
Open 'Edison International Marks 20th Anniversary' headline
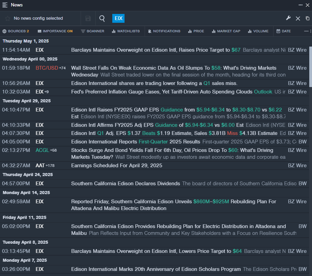tap(156, 269)
